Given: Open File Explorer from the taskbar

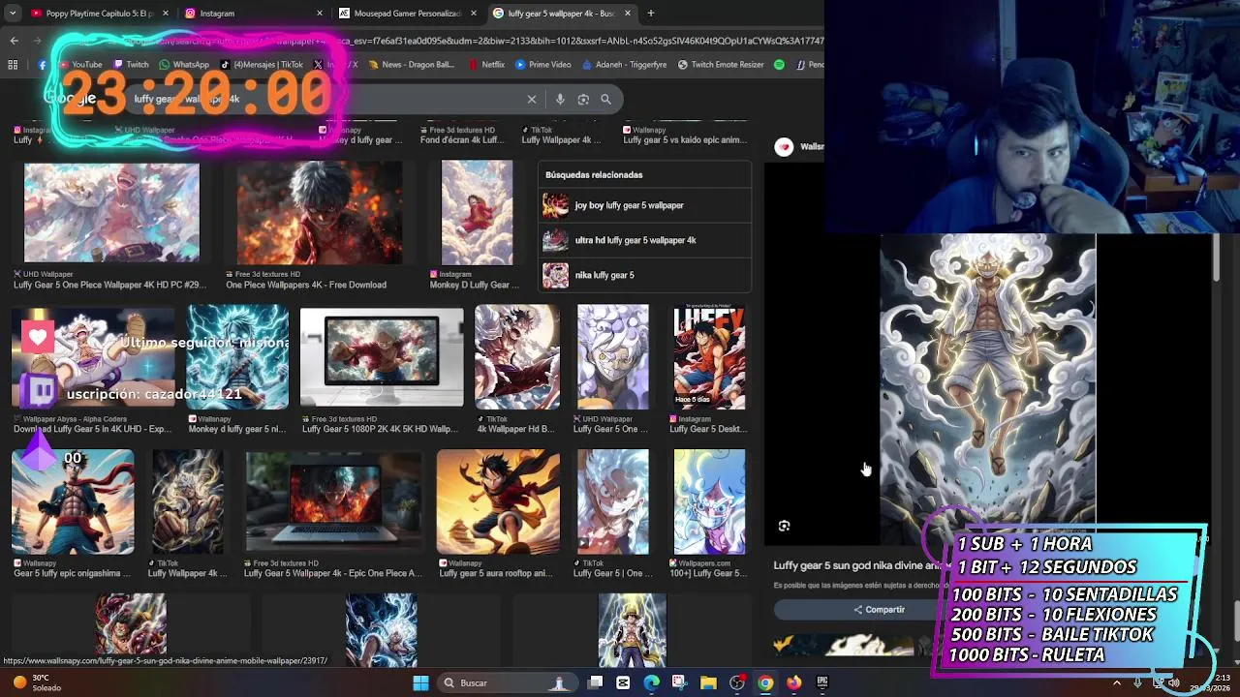Looking at the screenshot, I should pos(708,682).
